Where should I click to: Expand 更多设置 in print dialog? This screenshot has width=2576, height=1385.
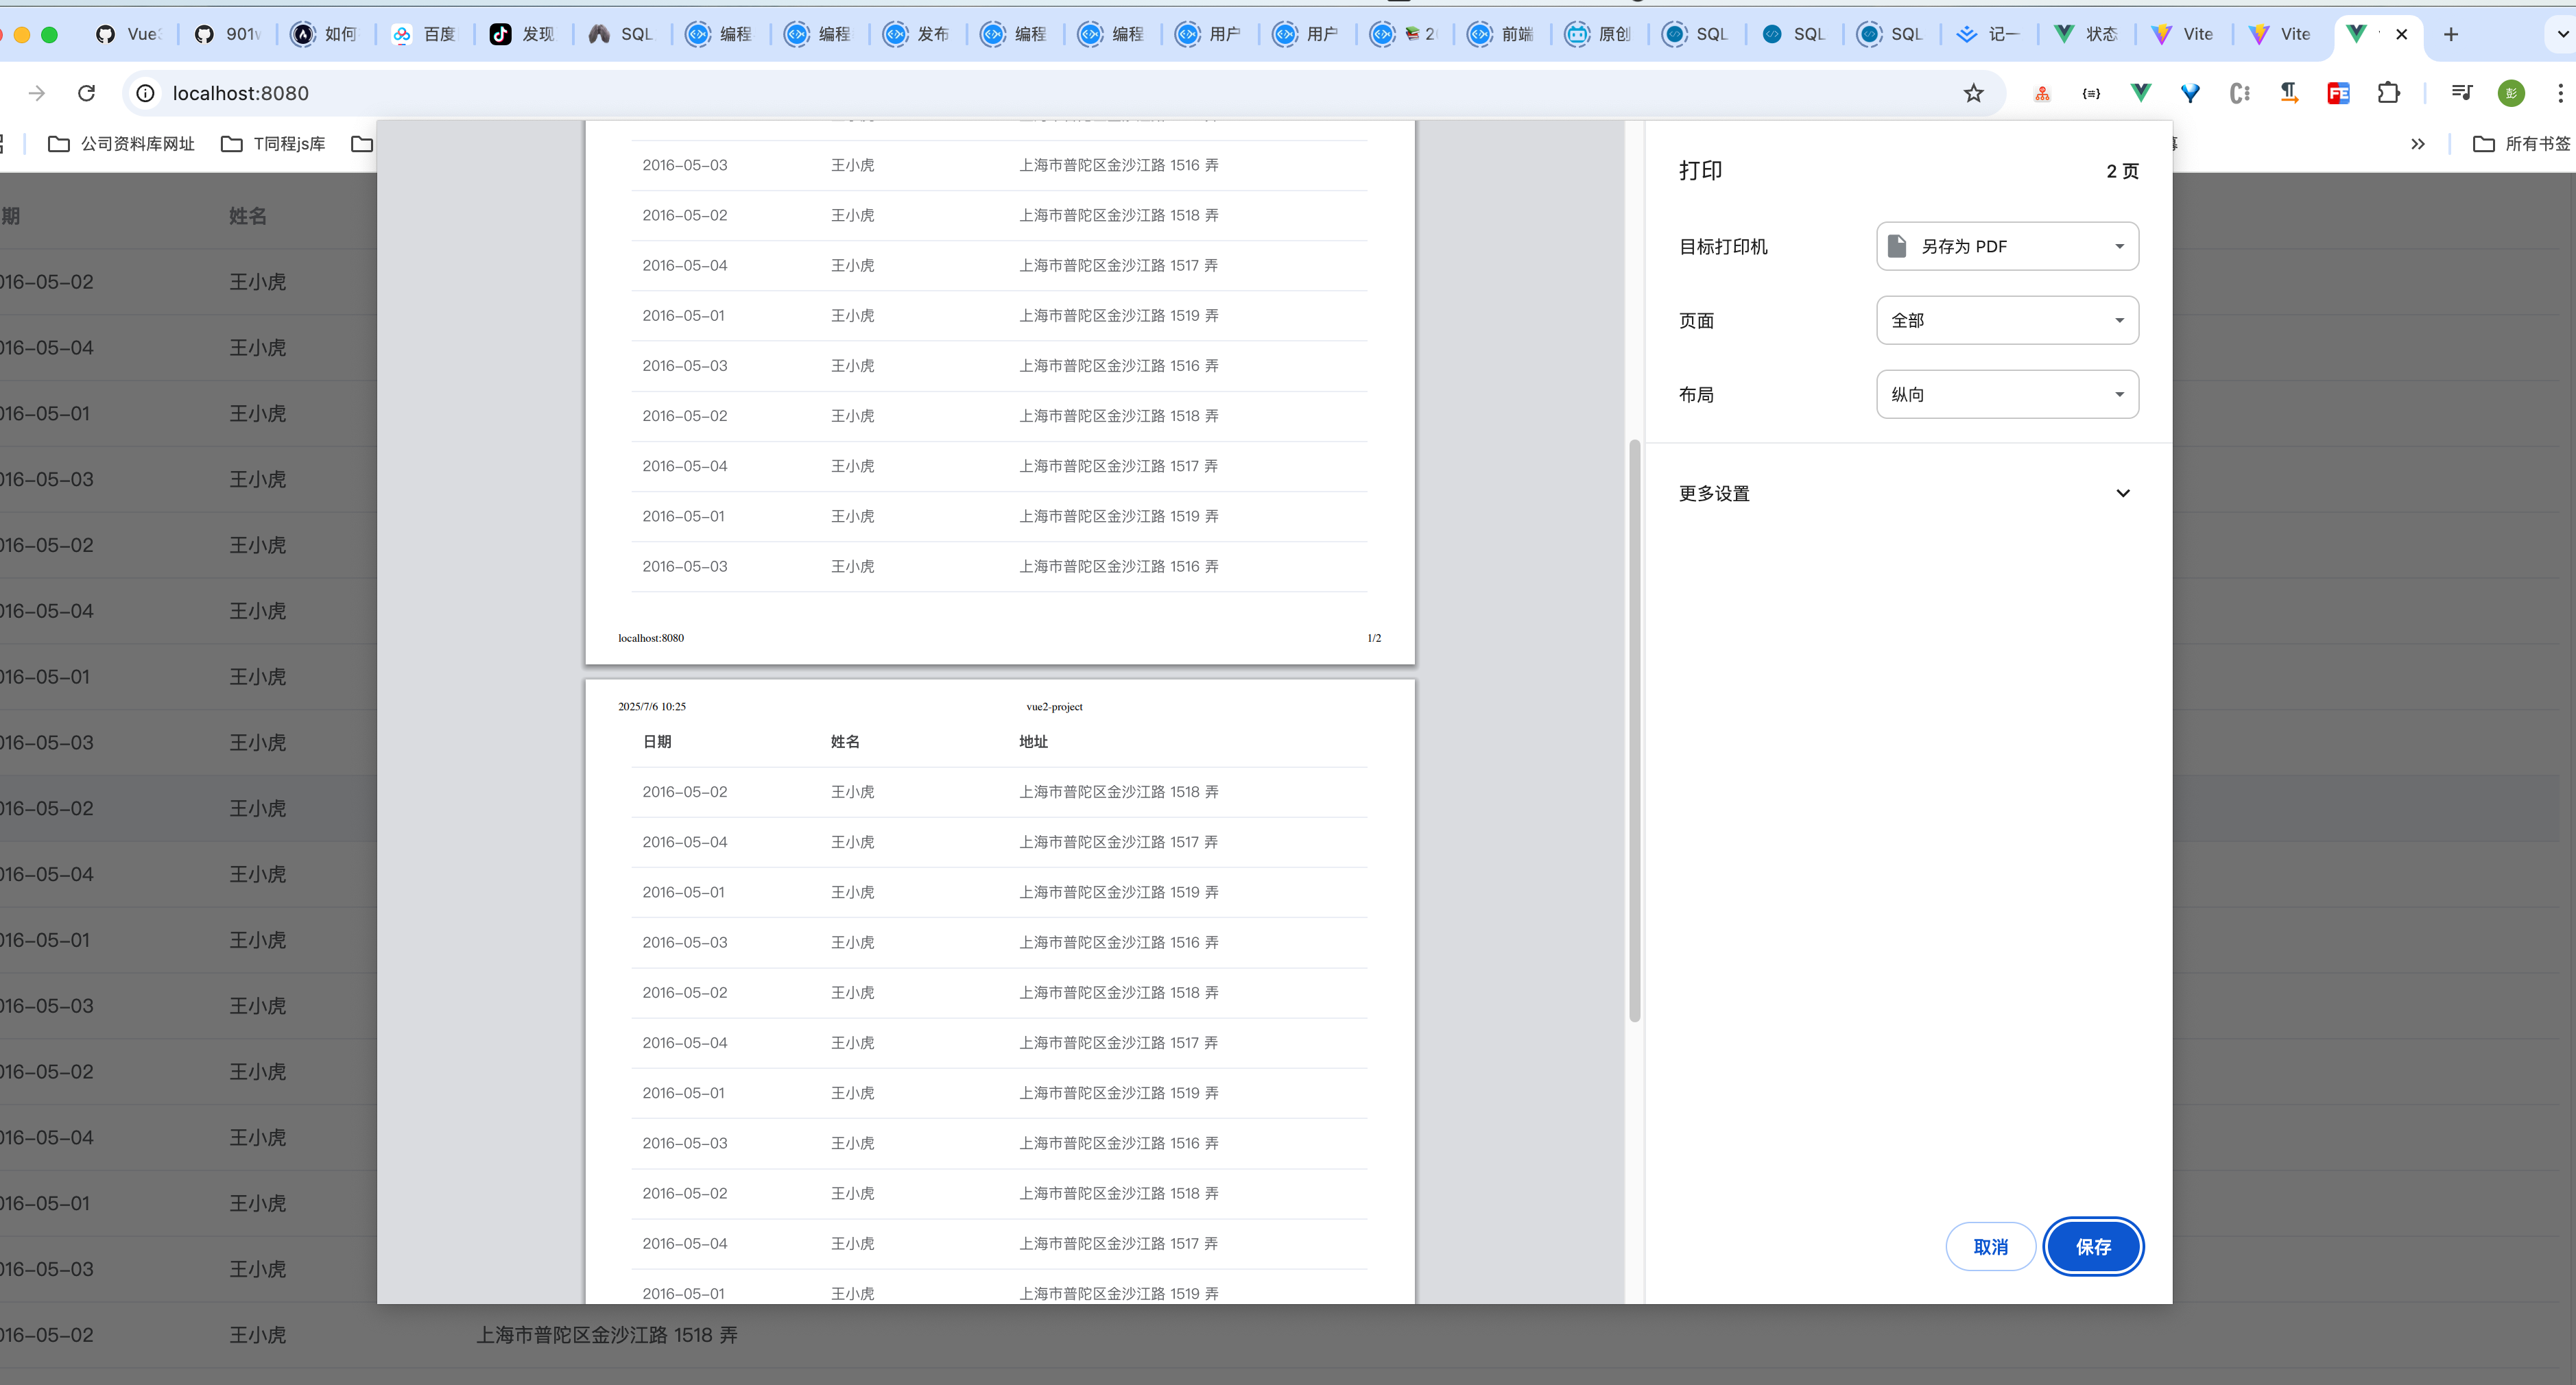point(1907,493)
